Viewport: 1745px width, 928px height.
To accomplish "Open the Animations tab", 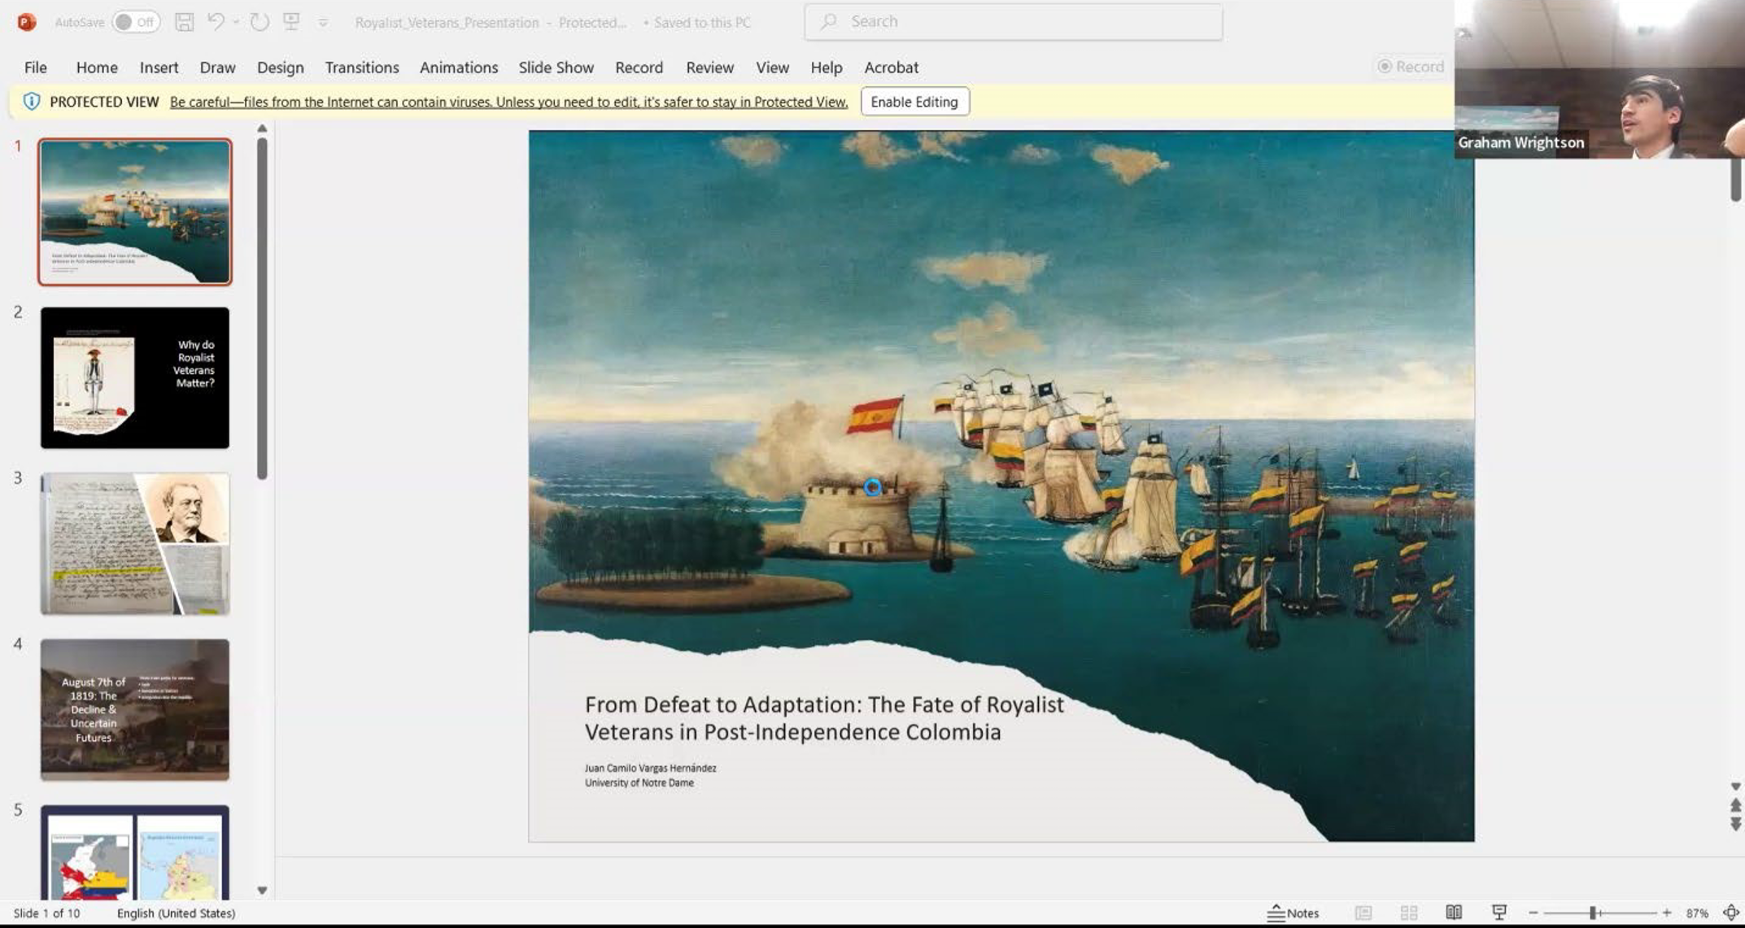I will tap(459, 68).
